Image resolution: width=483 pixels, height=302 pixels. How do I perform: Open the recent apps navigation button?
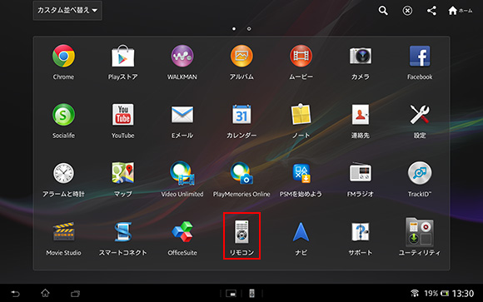pos(75,294)
